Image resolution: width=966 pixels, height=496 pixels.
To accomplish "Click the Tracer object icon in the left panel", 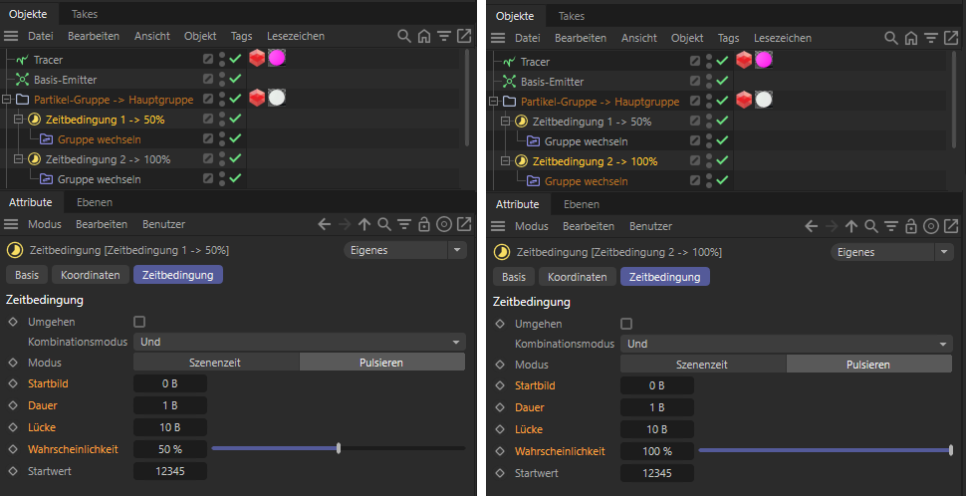I will [23, 60].
